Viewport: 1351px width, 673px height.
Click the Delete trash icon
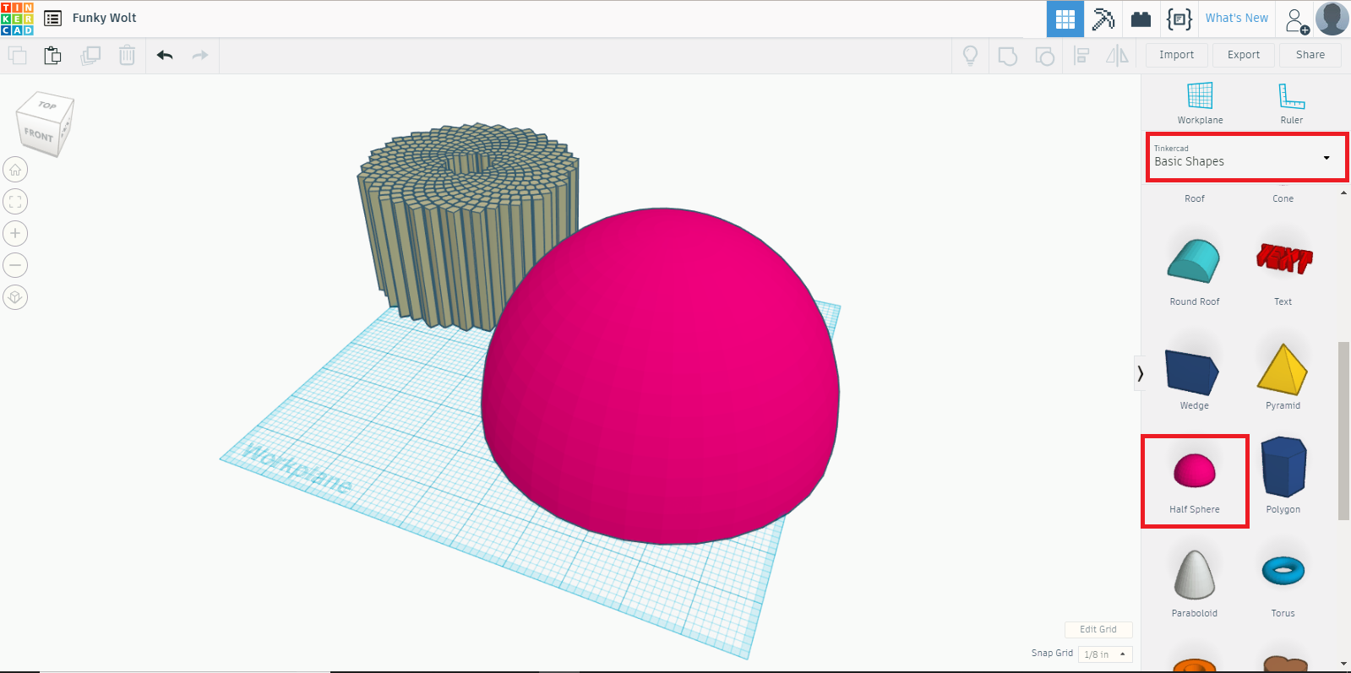[127, 56]
